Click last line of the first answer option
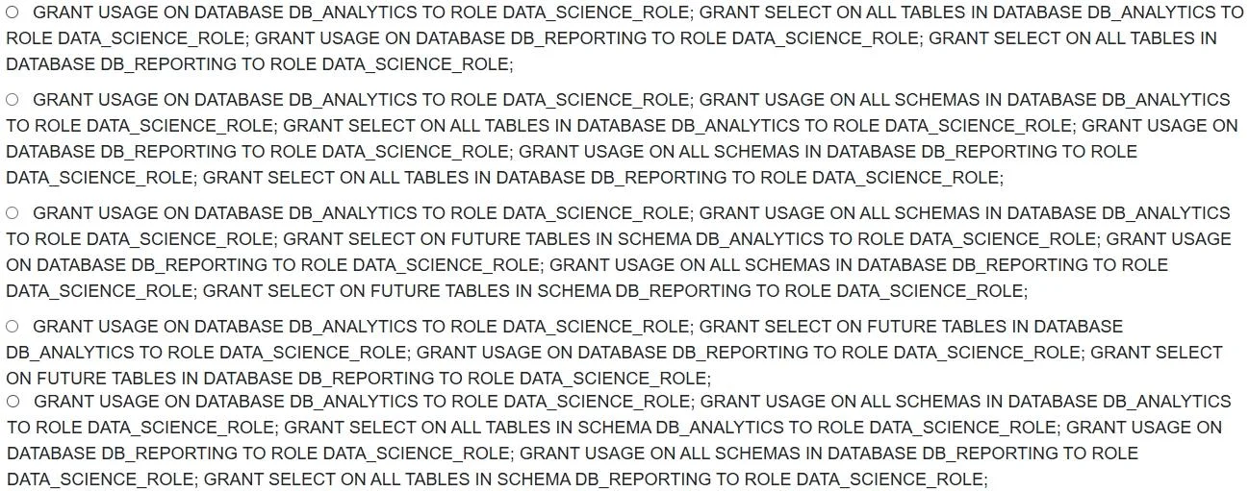The height and width of the screenshot is (491, 1249). click(x=260, y=65)
